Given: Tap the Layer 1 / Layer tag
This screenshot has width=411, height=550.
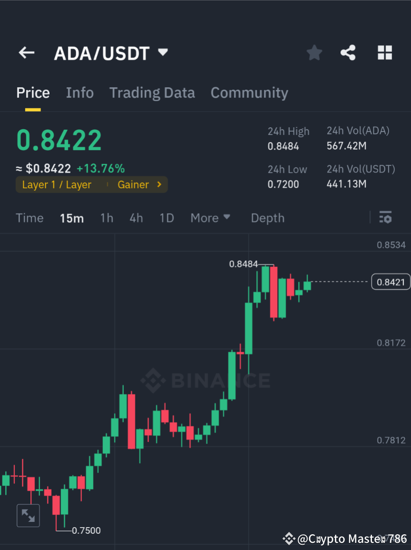Looking at the screenshot, I should [x=57, y=184].
